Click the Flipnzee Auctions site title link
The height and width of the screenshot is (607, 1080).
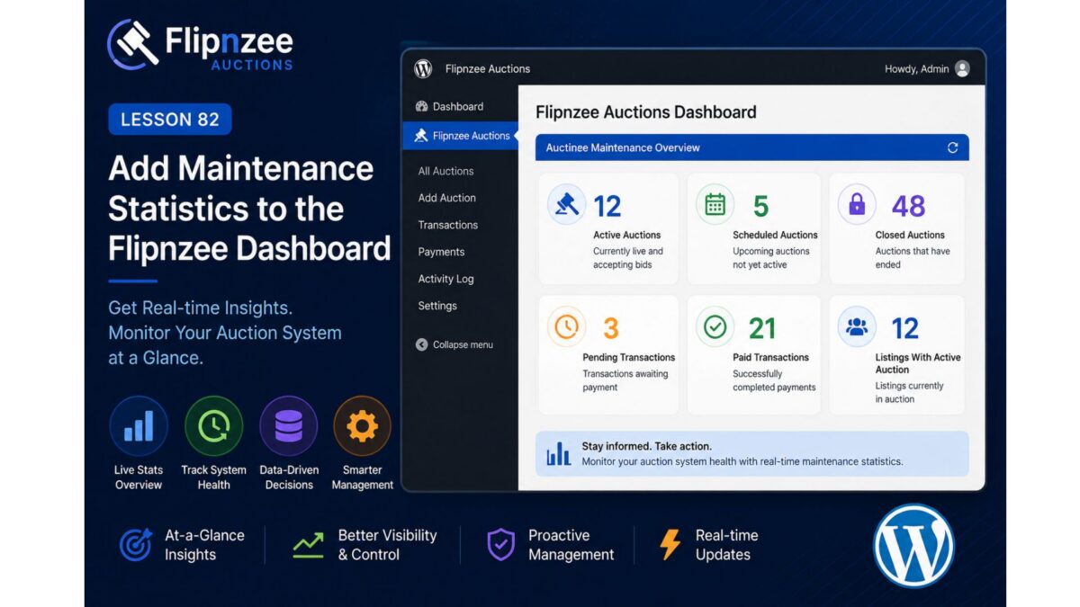pos(488,69)
